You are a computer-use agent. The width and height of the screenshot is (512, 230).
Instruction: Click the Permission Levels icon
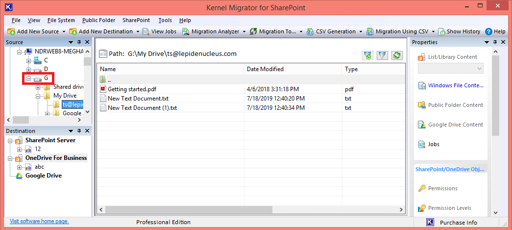pos(421,208)
